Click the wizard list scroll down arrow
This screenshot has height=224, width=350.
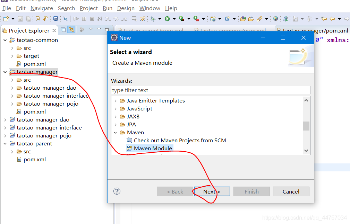click(306, 151)
